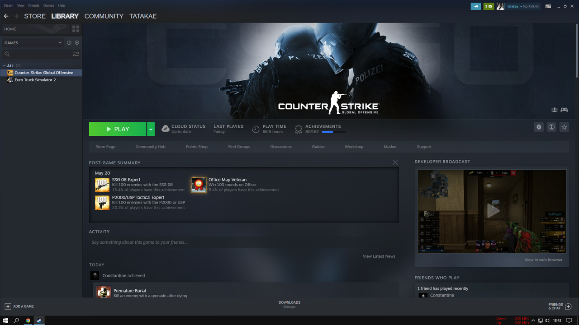The height and width of the screenshot is (325, 579).
Task: Open game settings gear icon
Action: 539,127
